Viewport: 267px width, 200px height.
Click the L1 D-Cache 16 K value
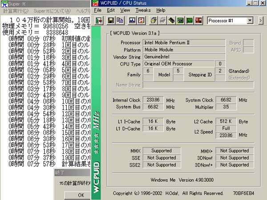tap(153, 128)
